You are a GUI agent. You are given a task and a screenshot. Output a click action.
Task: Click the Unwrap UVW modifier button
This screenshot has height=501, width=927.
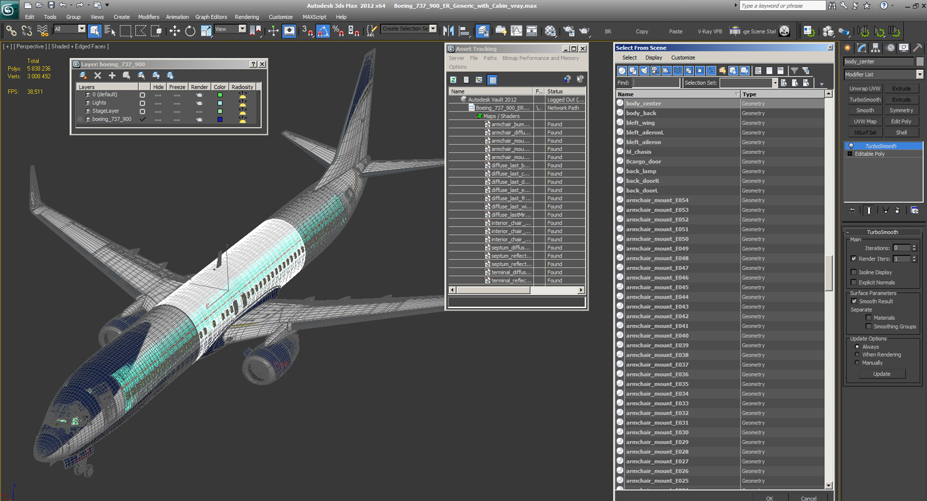click(x=865, y=89)
